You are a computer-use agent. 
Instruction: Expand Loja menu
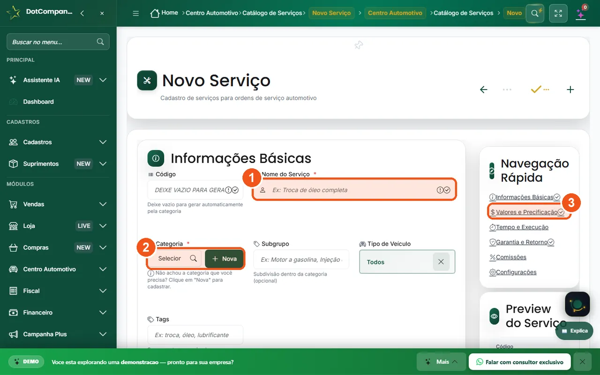103,226
